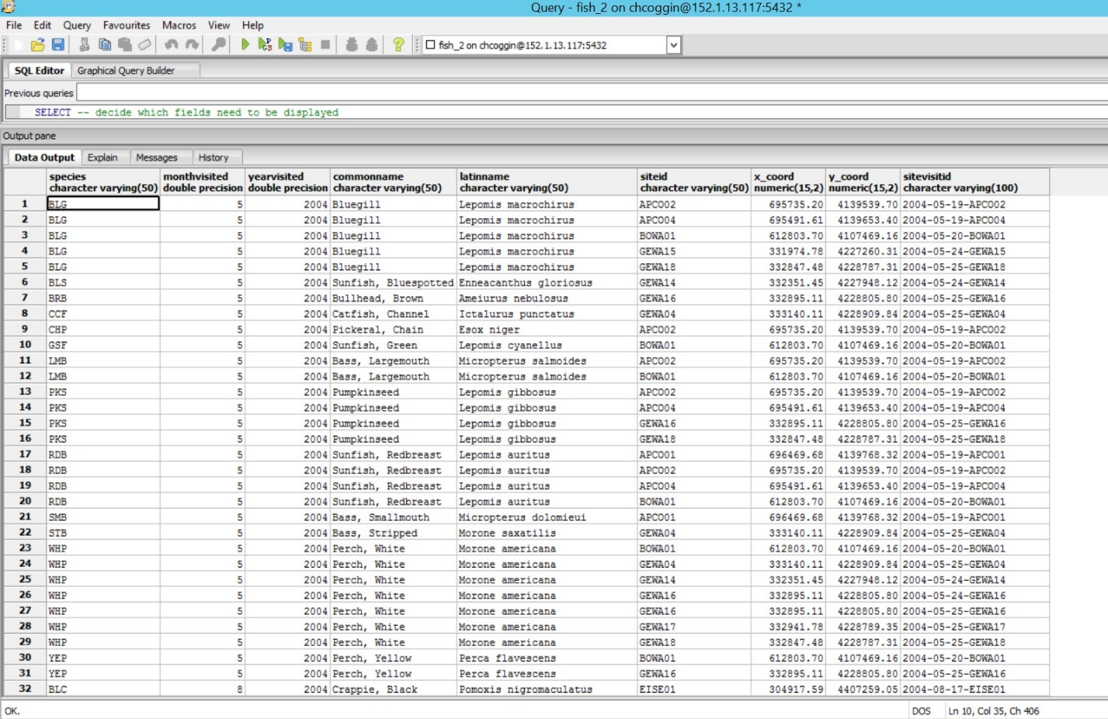Undo the last edit in toolbar
The width and height of the screenshot is (1108, 719).
point(171,45)
